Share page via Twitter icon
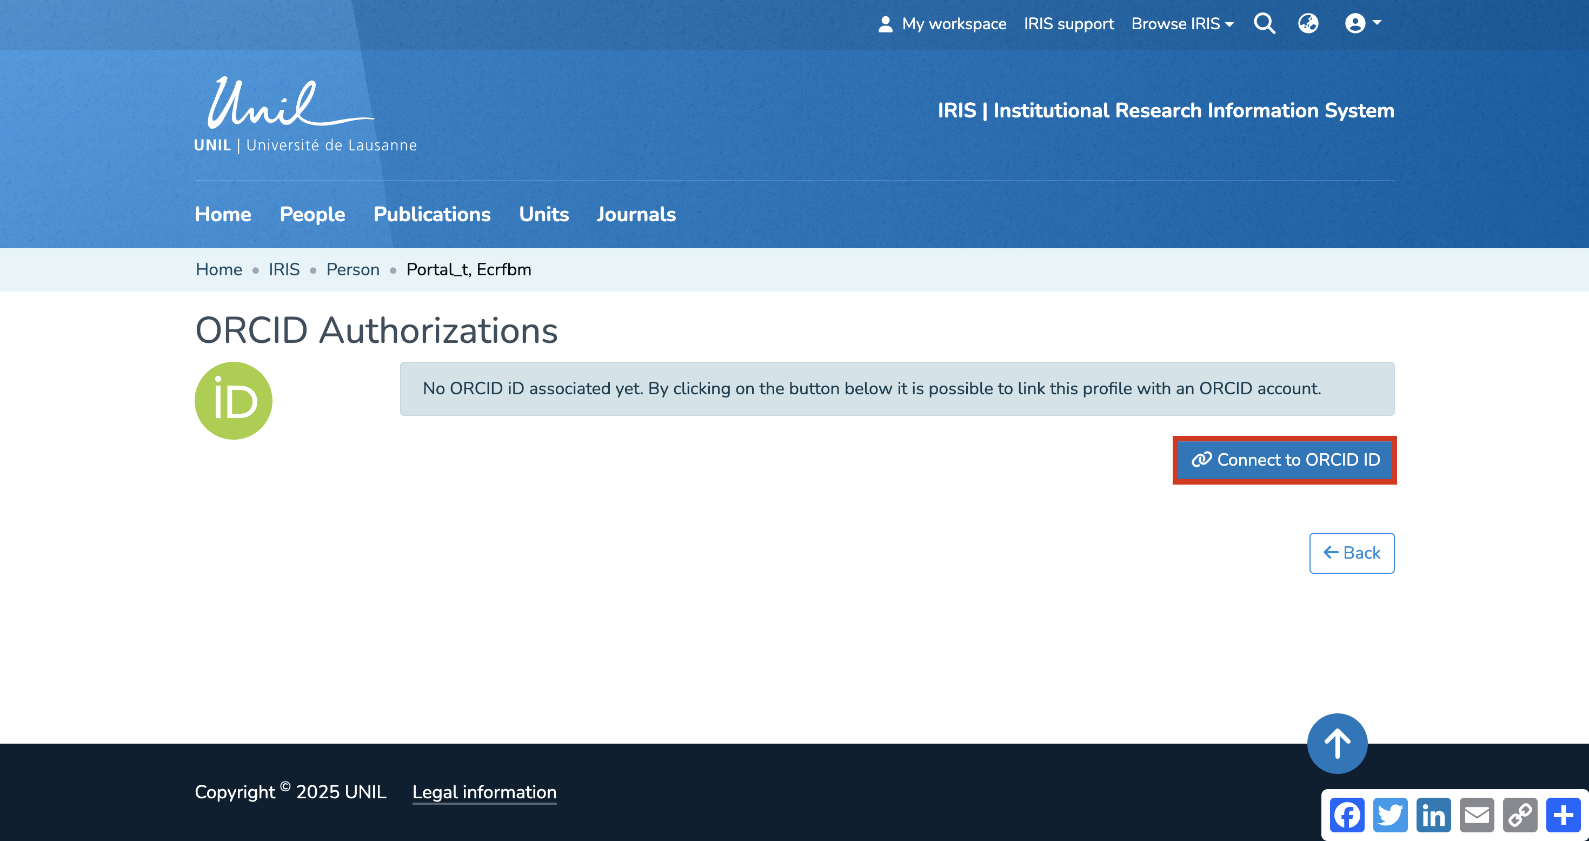Screen dimensions: 1589x841 point(1391,814)
